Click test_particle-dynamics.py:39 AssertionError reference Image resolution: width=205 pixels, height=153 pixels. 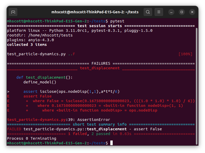58,120
